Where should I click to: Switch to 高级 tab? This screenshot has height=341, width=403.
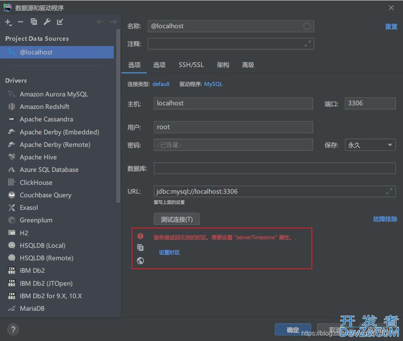point(248,65)
